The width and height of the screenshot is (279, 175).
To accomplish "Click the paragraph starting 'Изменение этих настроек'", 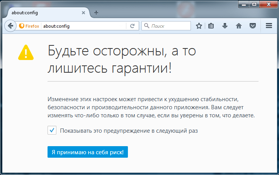I will tap(151, 107).
